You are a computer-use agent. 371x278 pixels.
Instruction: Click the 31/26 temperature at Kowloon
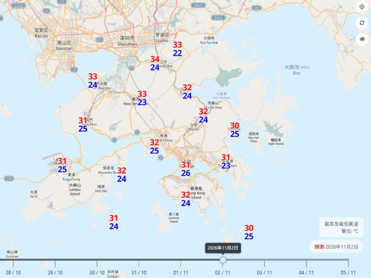click(x=185, y=169)
